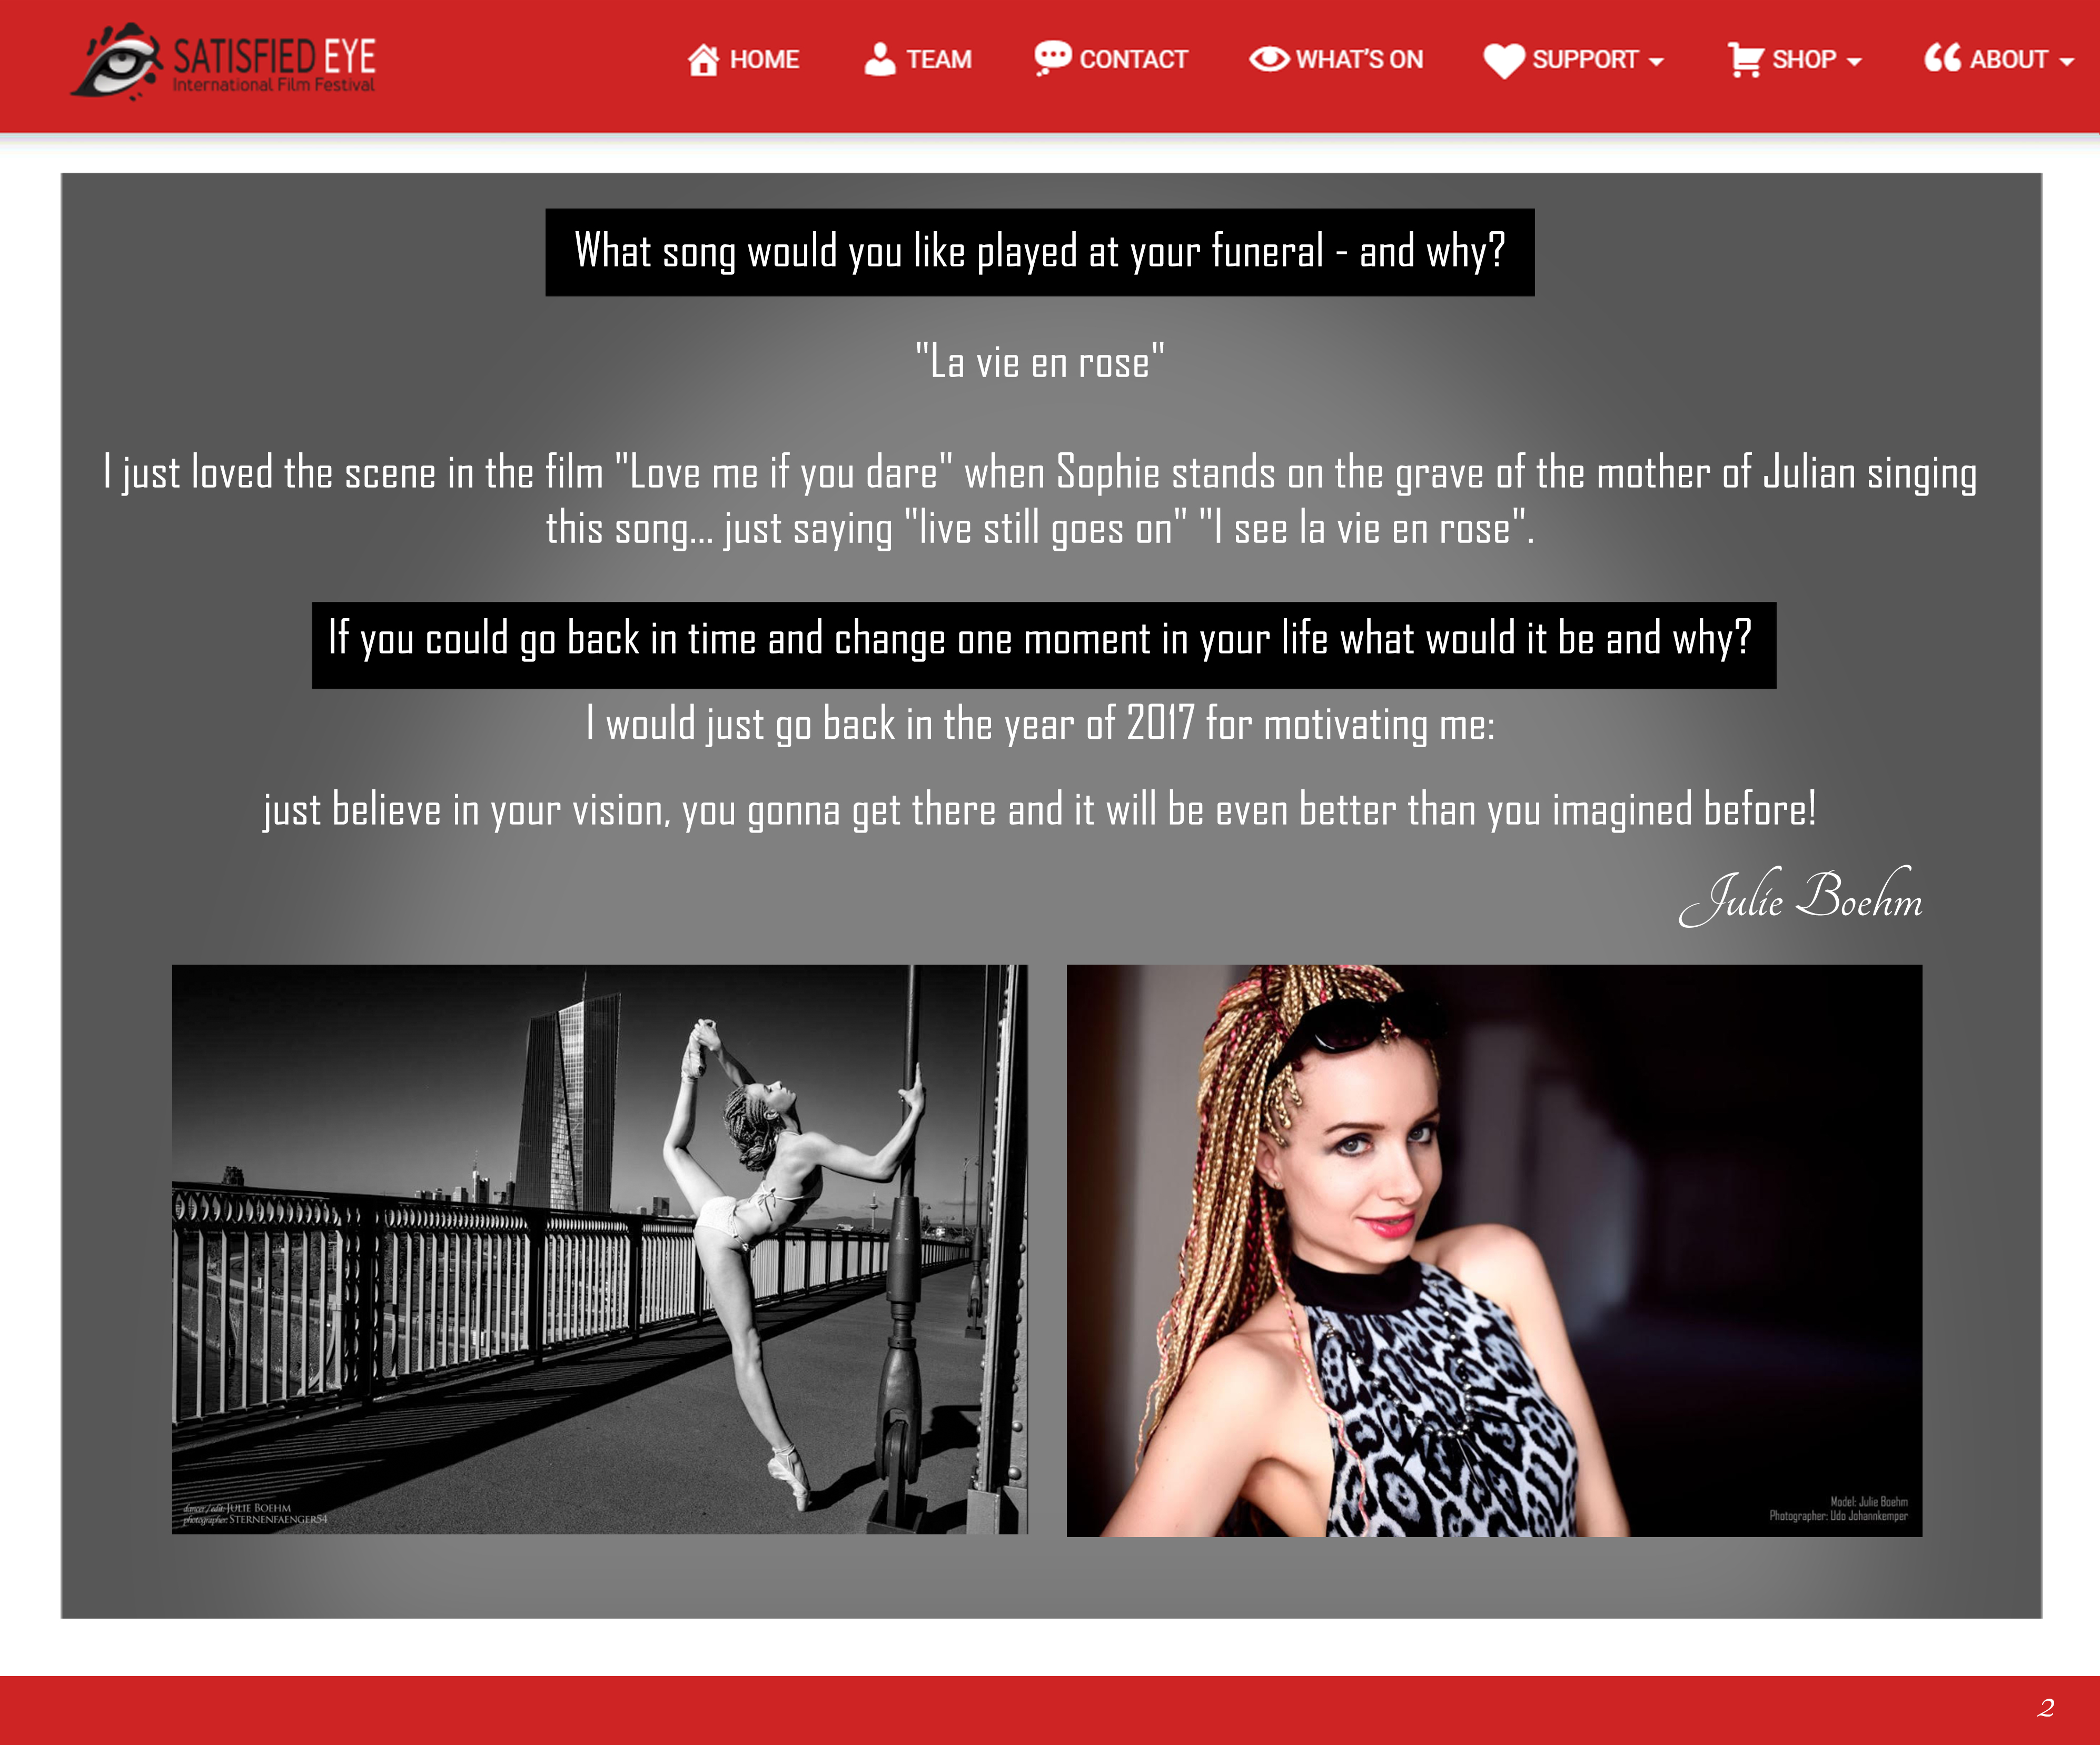Screen dimensions: 2100x1745
Task: Open the Team menu item
Action: [x=938, y=60]
